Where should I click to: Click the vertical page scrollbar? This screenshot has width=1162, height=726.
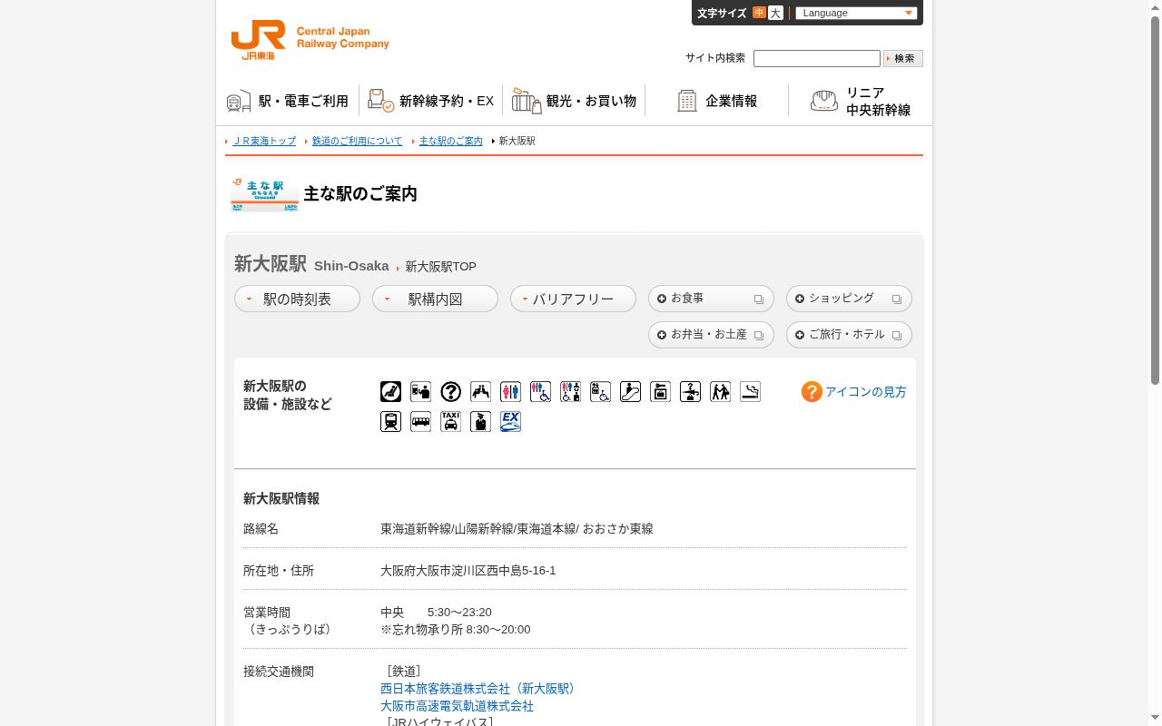tap(1156, 200)
